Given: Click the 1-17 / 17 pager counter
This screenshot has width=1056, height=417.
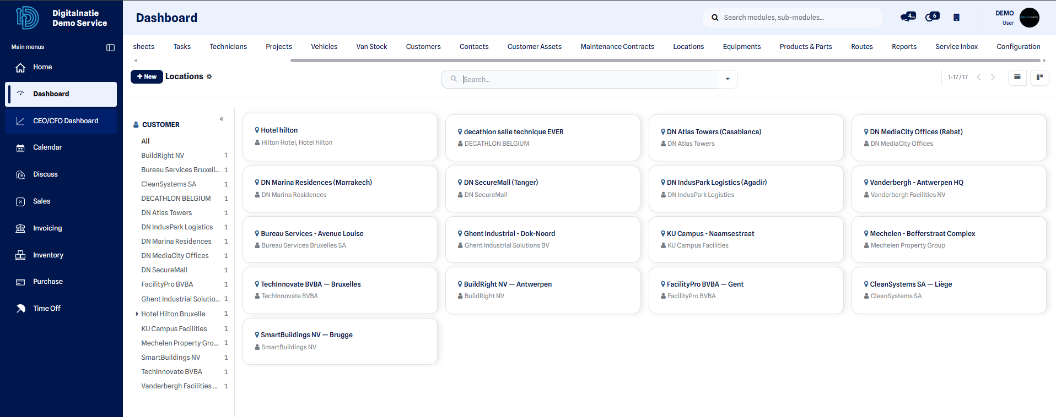Looking at the screenshot, I should pos(958,78).
